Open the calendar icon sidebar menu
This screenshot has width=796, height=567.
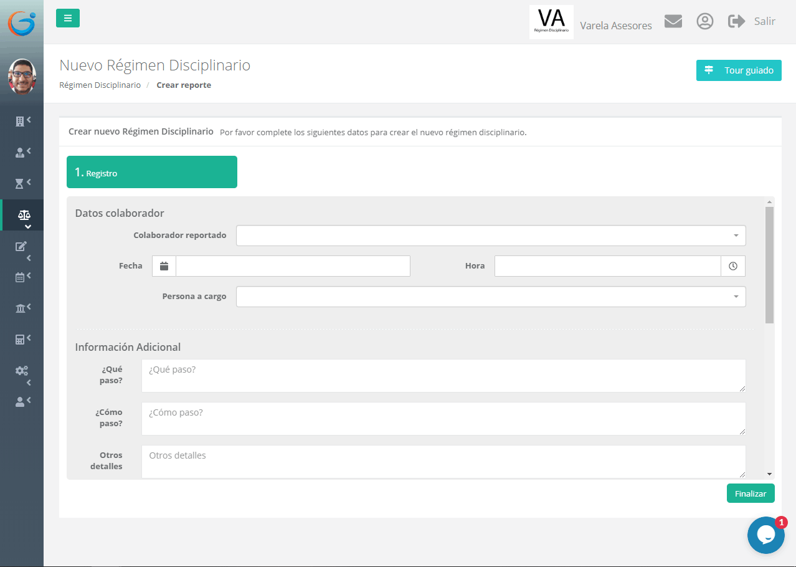tap(21, 277)
